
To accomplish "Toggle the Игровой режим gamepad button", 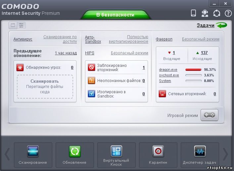I will coord(210,115).
